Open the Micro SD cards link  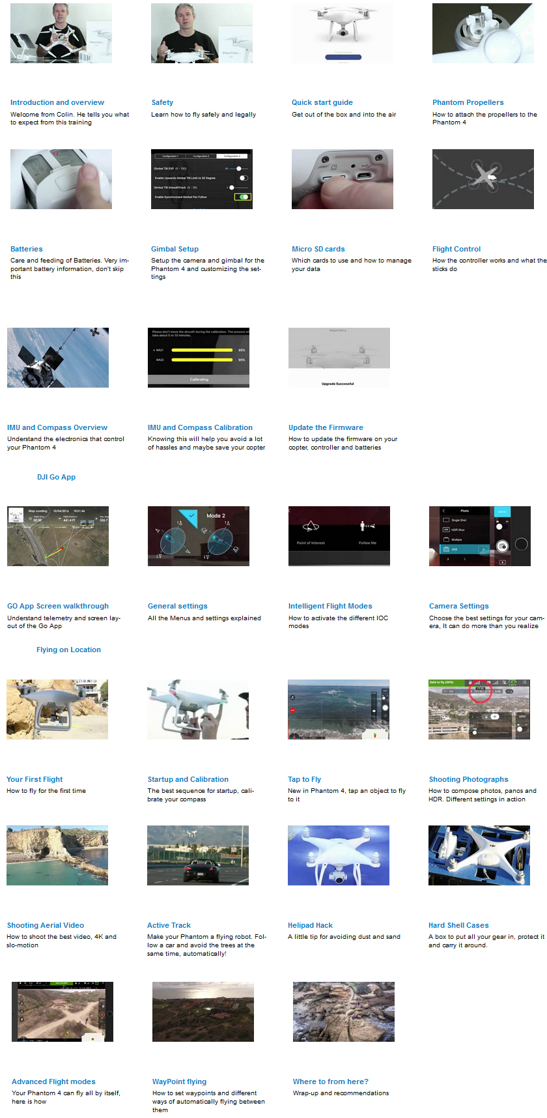[x=318, y=249]
